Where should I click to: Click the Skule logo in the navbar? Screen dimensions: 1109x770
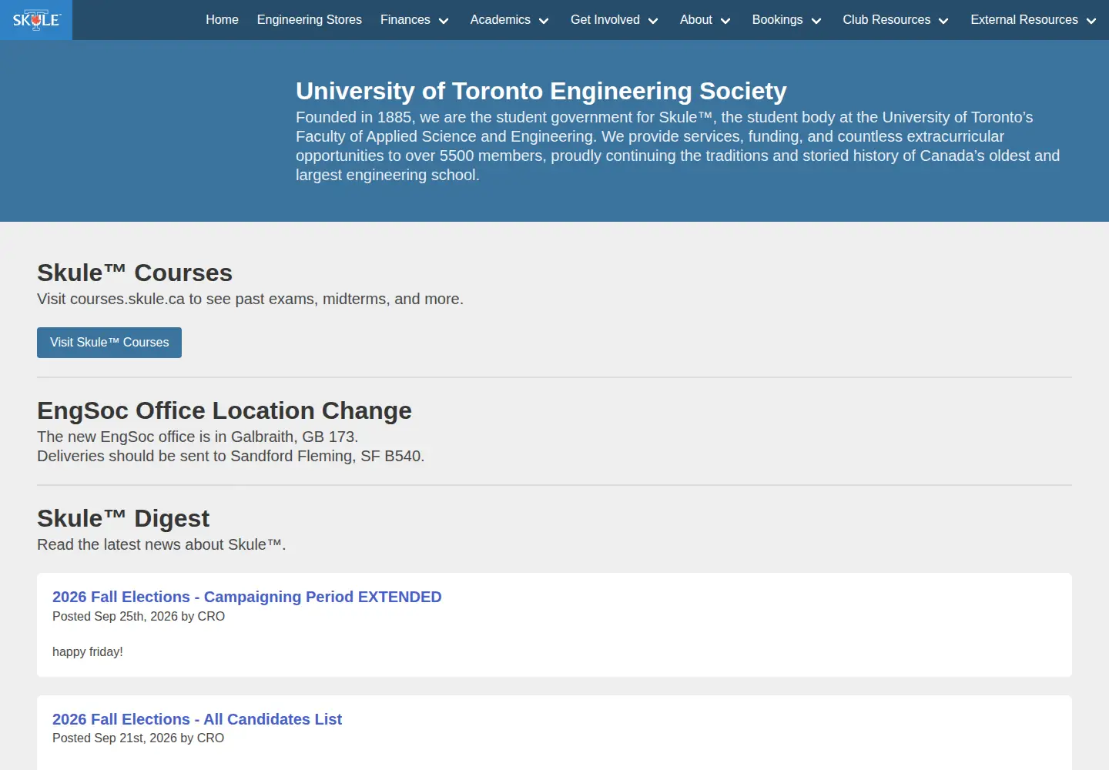[x=36, y=20]
